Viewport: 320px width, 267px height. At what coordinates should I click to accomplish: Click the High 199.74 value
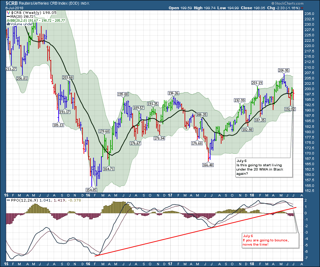pyautogui.click(x=205, y=8)
